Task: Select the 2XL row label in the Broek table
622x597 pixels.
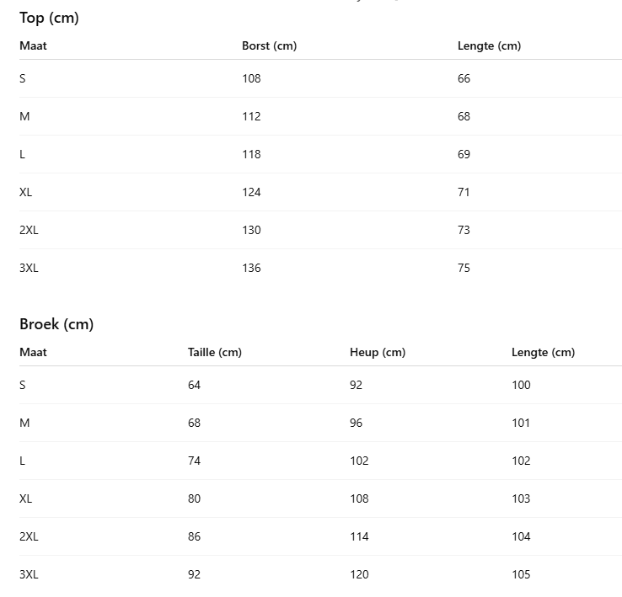Action: pos(29,536)
